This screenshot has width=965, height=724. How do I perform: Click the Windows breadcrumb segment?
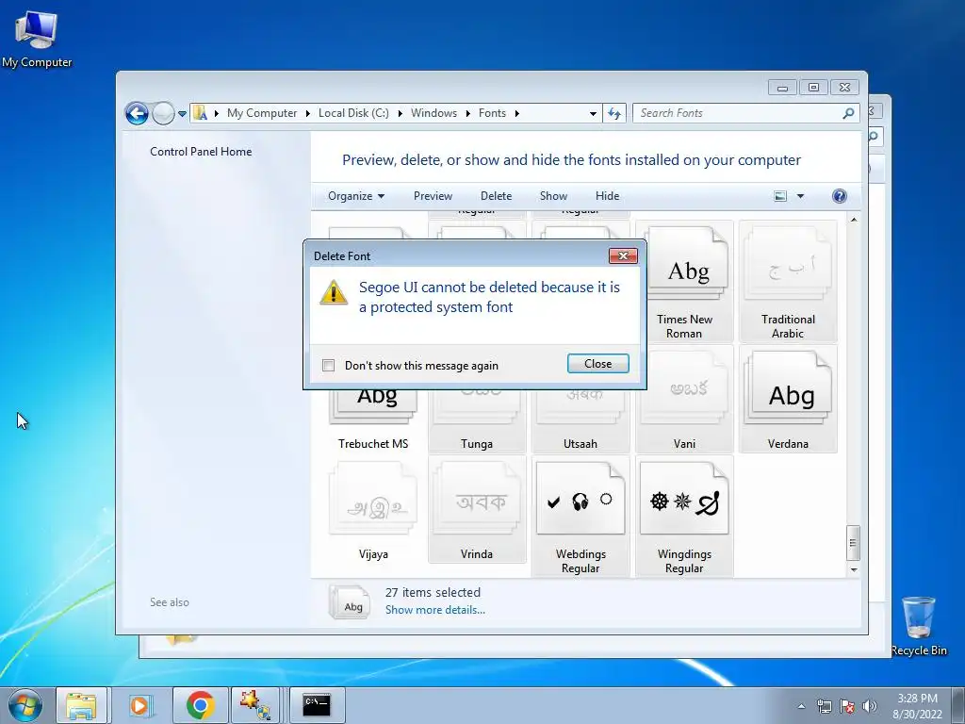pyautogui.click(x=433, y=113)
